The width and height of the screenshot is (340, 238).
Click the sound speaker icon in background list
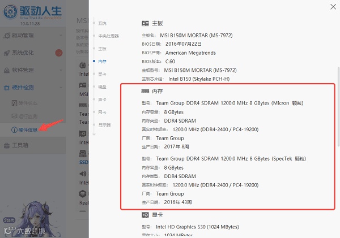[x=83, y=174]
